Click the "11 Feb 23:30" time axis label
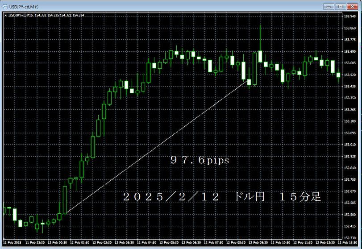362x249 pixels. point(35,243)
